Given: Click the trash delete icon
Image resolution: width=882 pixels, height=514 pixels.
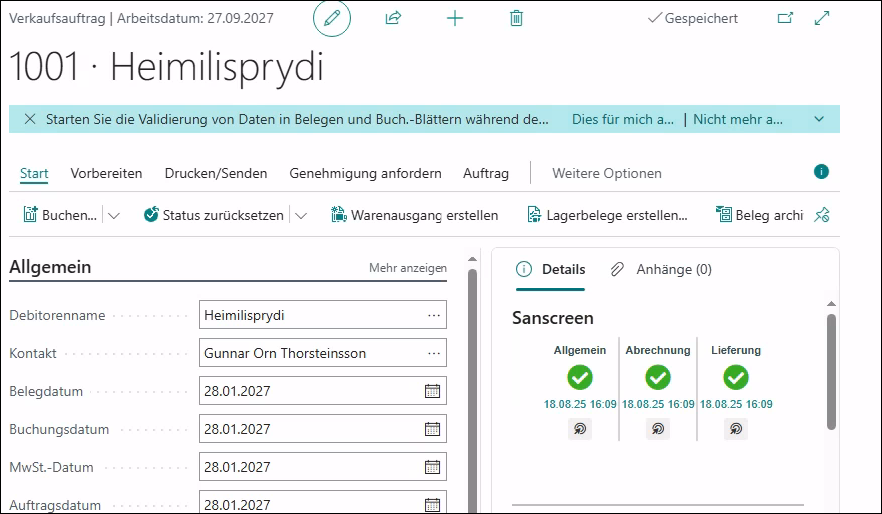Looking at the screenshot, I should click(516, 18).
